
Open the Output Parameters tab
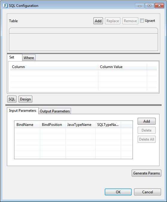pos(55,111)
